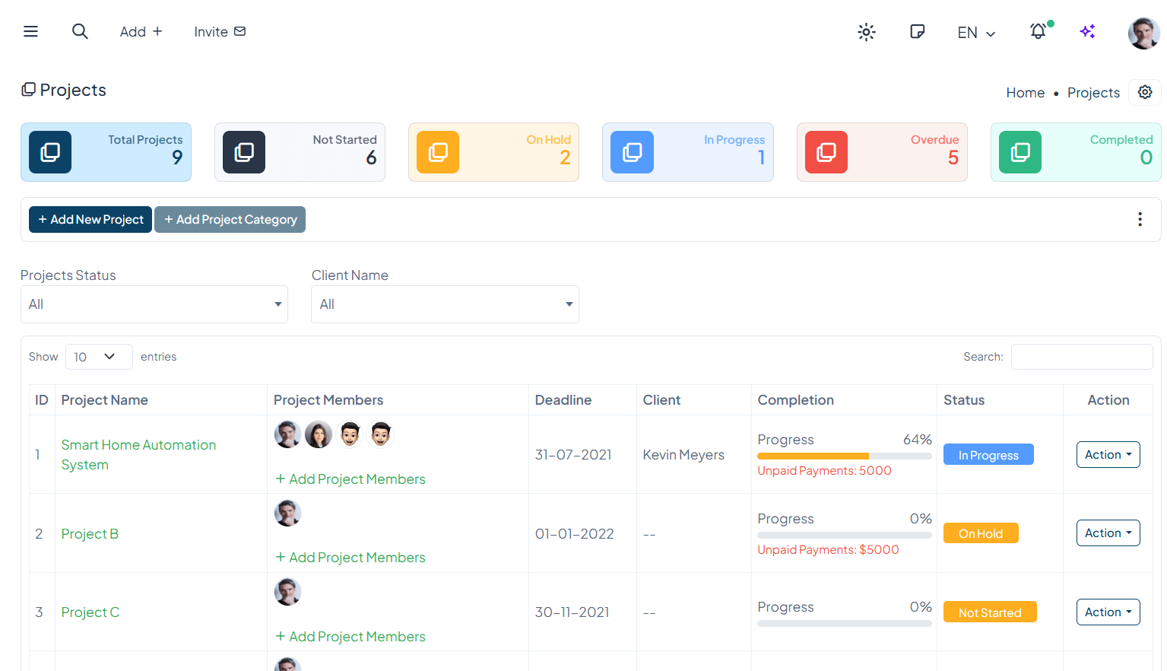Open the three-dot options menu

(1139, 219)
